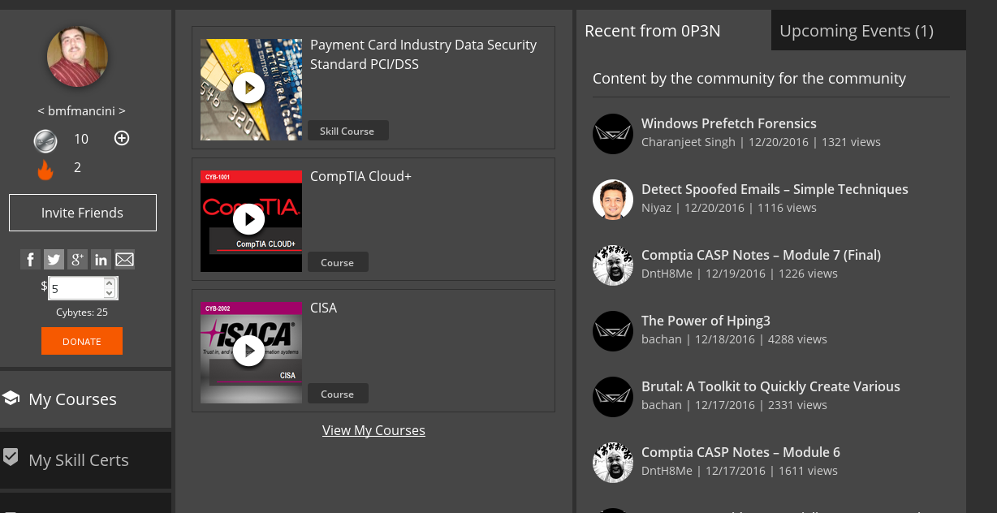Click the Facebook share icon

click(x=30, y=260)
